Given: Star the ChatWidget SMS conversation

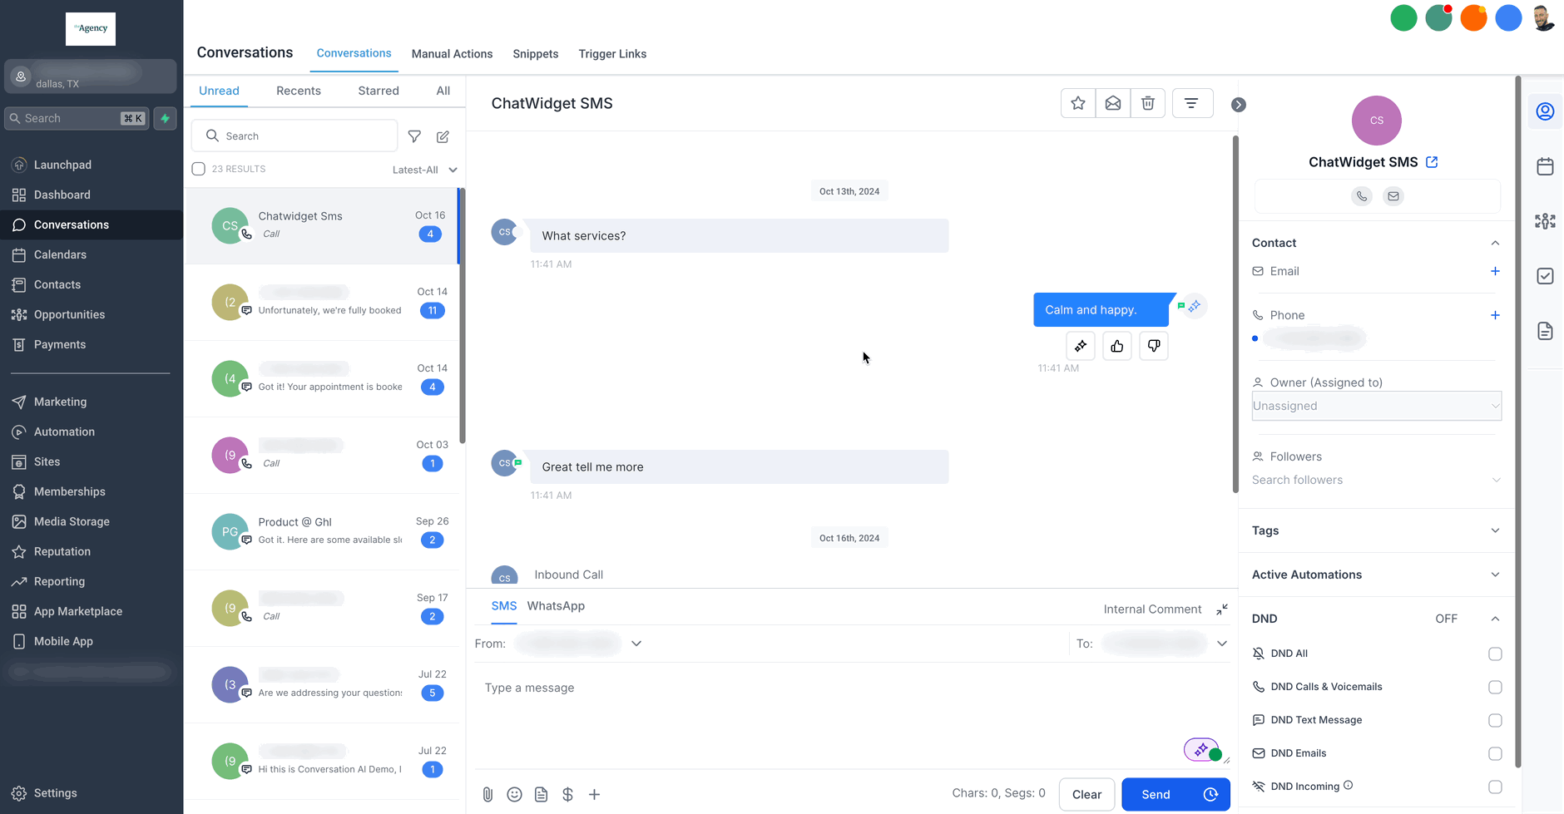Looking at the screenshot, I should click(1078, 103).
